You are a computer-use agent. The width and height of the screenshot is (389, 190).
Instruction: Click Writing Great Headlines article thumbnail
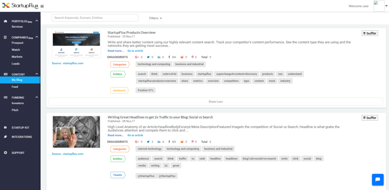point(76,132)
